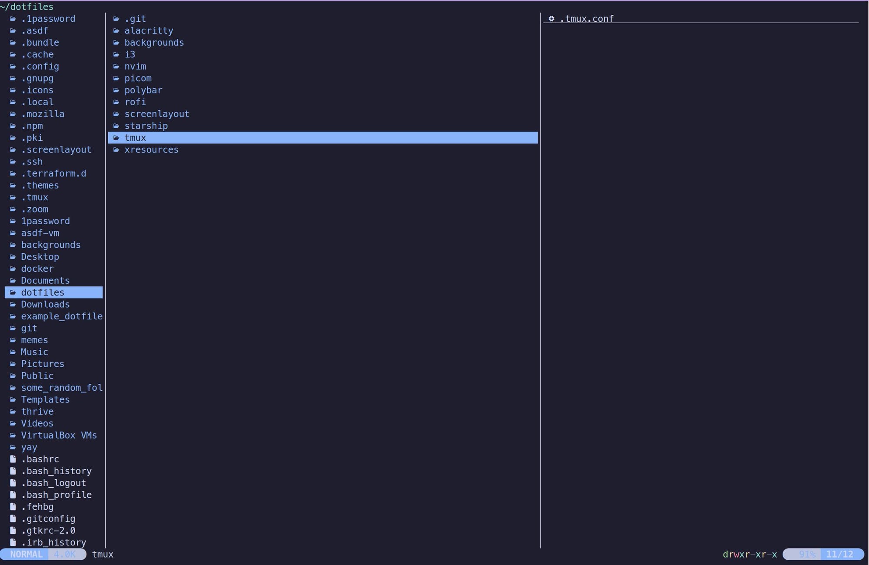Select the .bash_history file
The height and width of the screenshot is (565, 869).
click(x=56, y=471)
